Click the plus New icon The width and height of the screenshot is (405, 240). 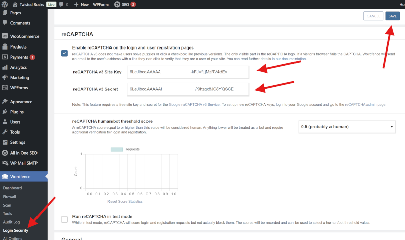(76, 5)
